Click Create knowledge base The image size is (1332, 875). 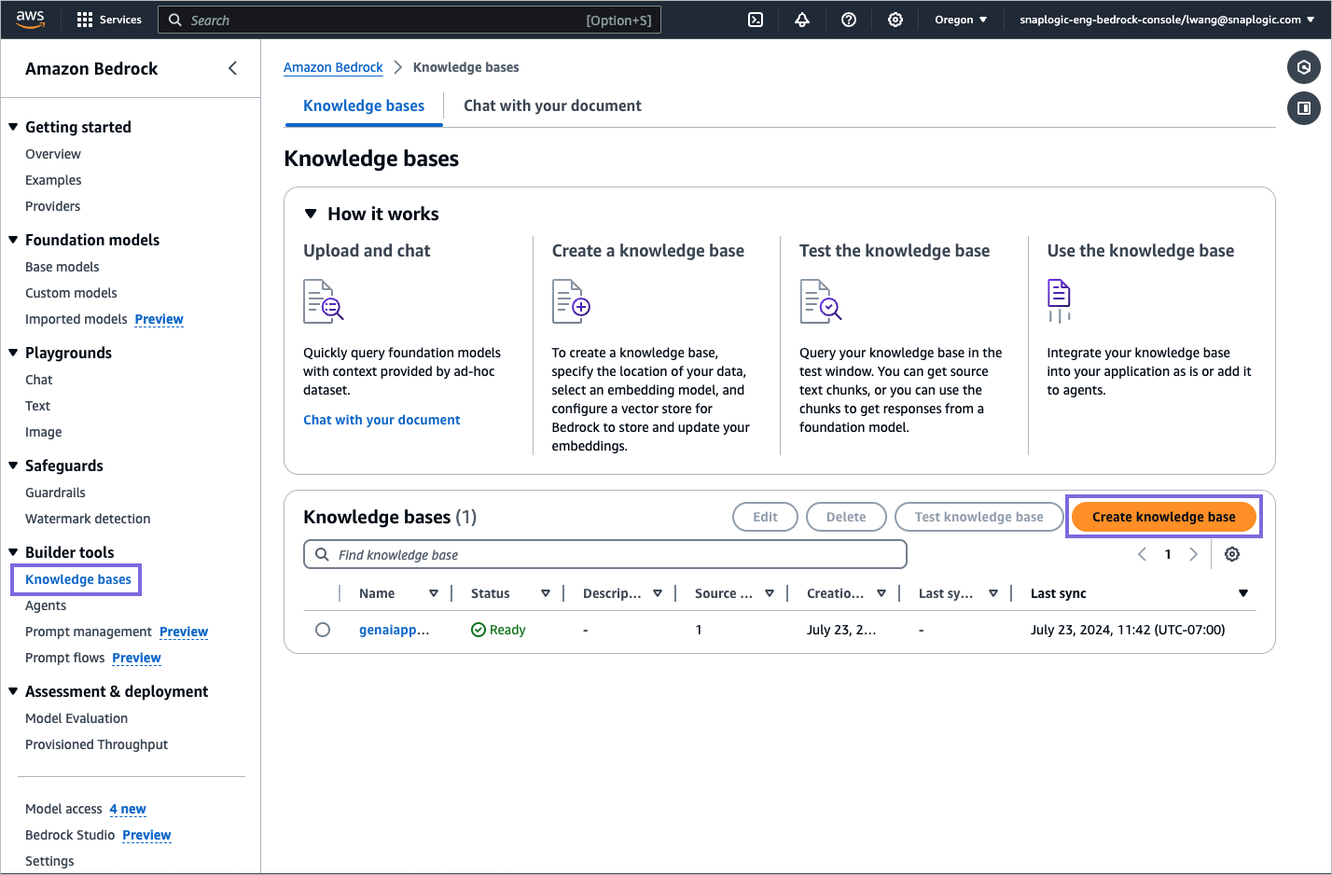point(1163,516)
